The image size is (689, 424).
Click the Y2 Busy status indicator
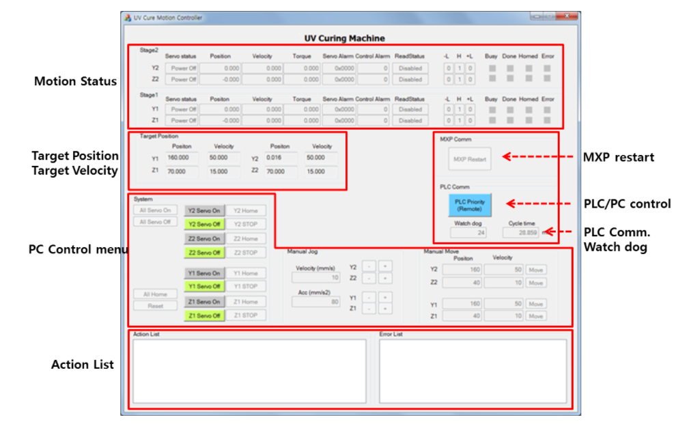491,68
